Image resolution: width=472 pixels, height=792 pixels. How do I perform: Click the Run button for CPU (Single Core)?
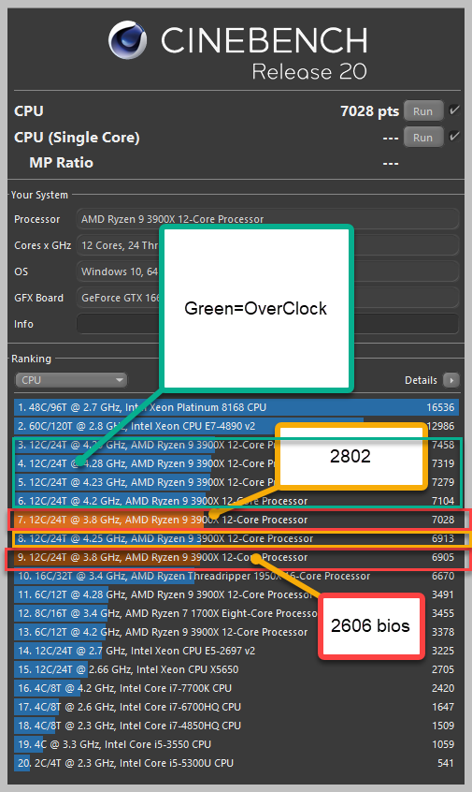click(x=423, y=138)
